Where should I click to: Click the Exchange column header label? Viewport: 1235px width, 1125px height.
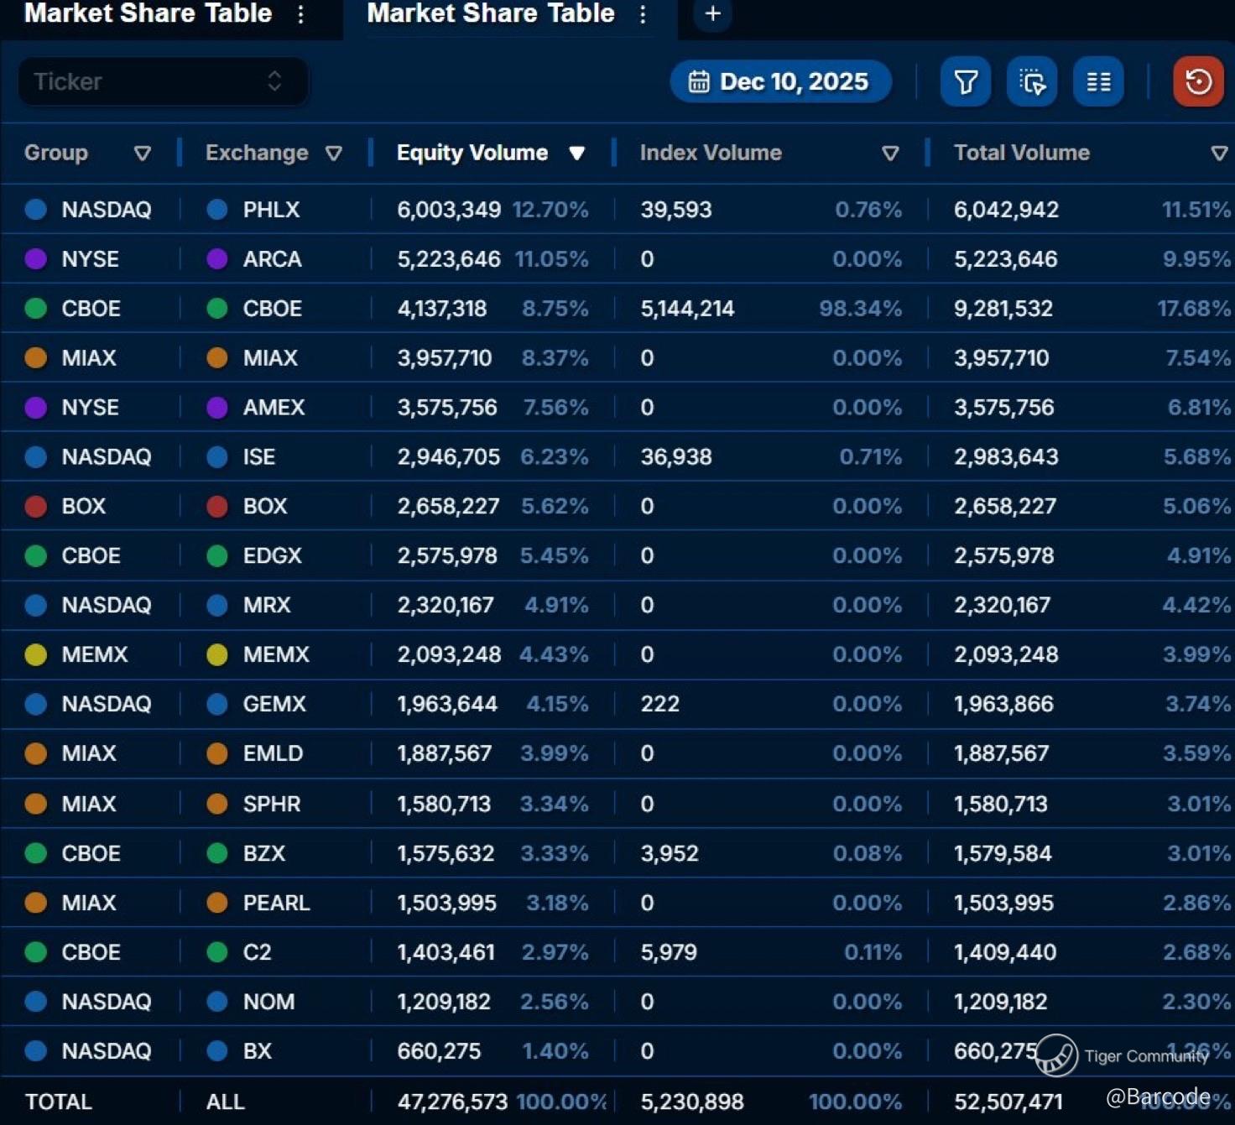257,153
